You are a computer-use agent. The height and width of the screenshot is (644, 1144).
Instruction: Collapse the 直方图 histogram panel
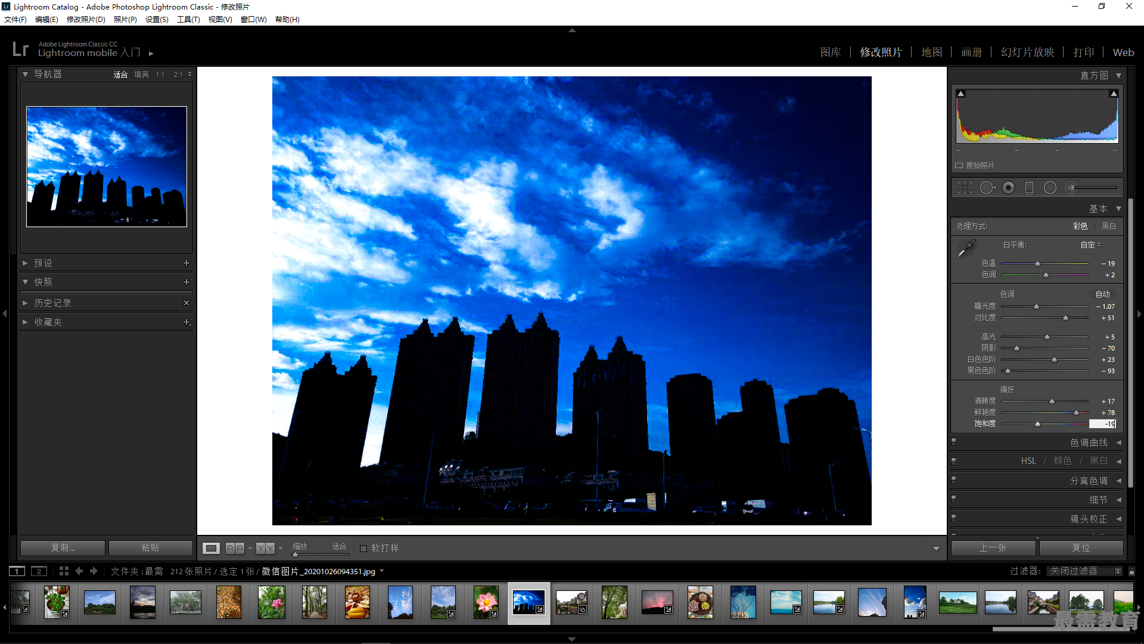tap(1118, 76)
